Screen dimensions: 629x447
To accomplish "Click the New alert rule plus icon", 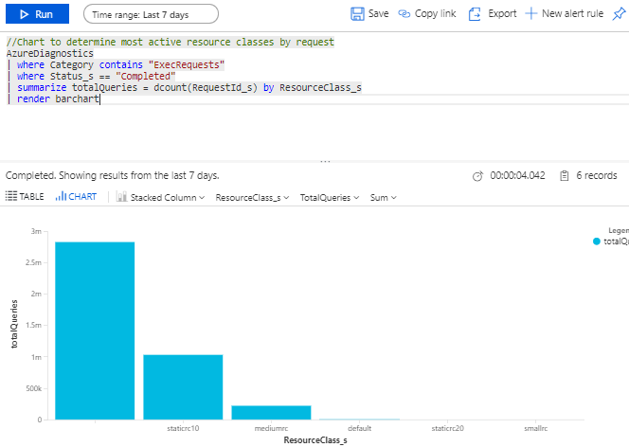I will [531, 14].
